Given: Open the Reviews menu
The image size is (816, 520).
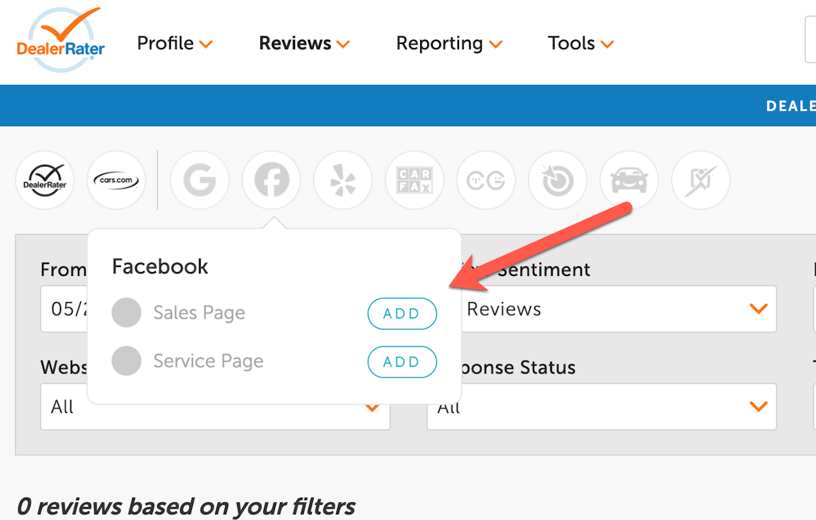Looking at the screenshot, I should [304, 43].
